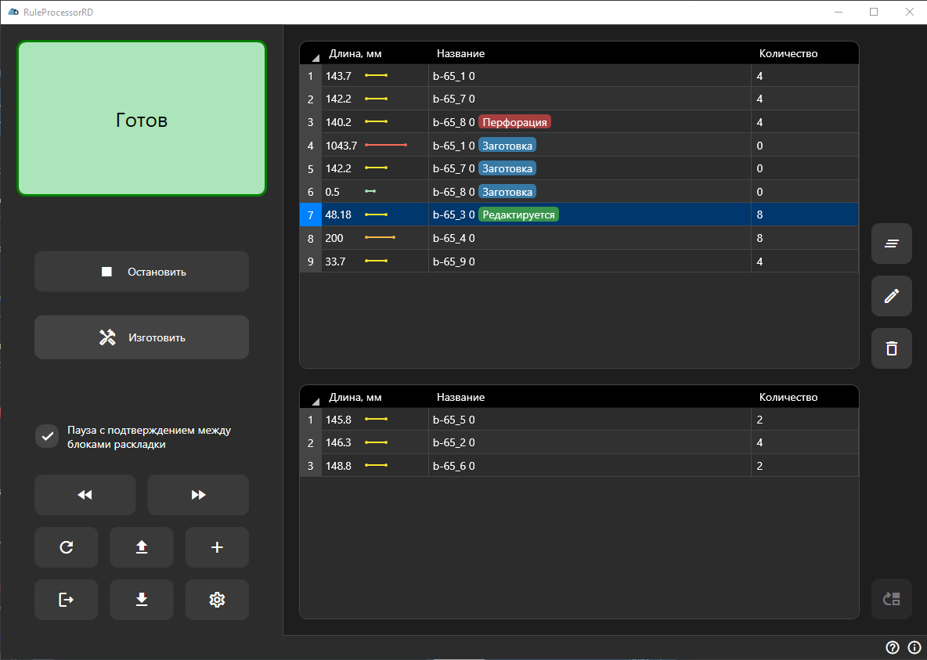Click the fast-forward double-arrow button

(x=198, y=495)
